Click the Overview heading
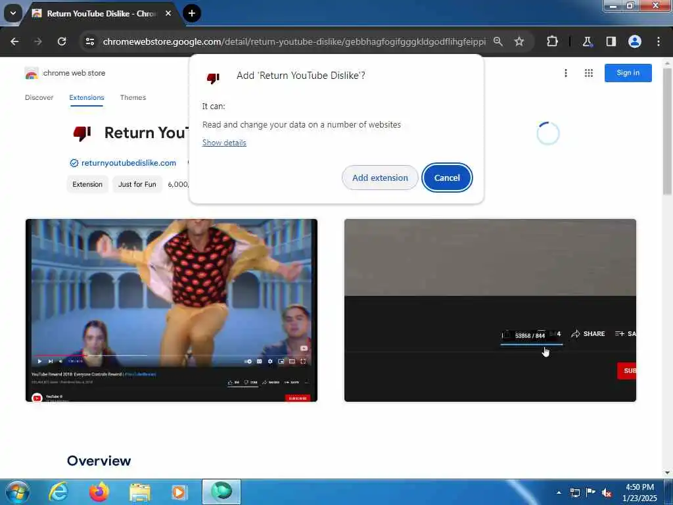Viewport: 673px width, 505px height. [x=99, y=461]
